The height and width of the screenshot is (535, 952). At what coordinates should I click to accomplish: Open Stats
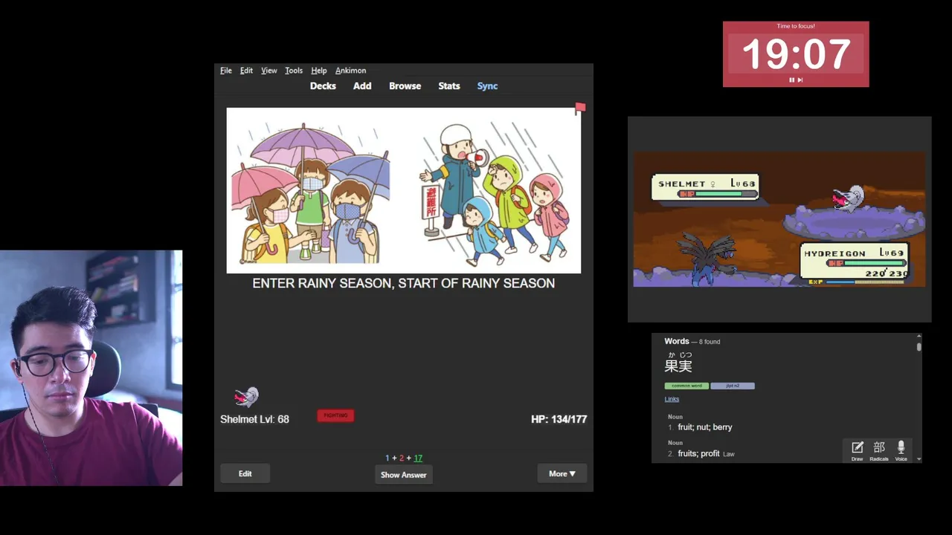tap(449, 86)
